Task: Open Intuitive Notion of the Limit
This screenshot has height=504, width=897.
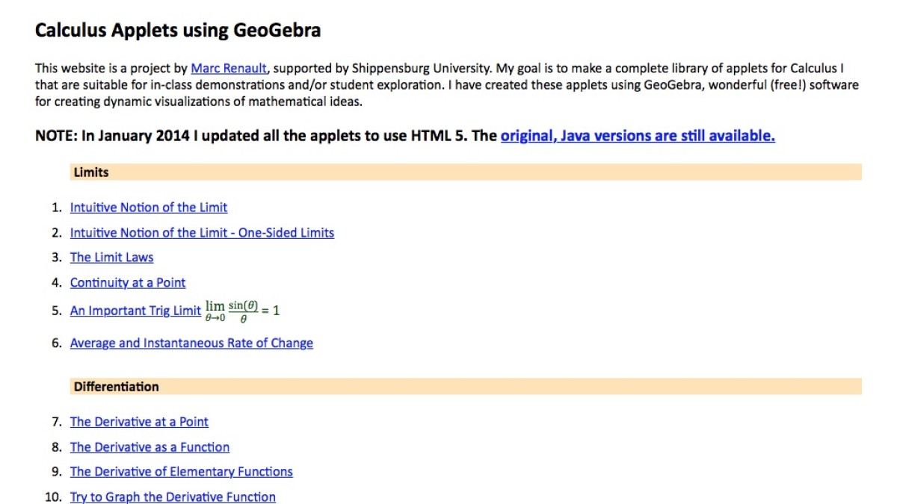Action: (x=148, y=207)
